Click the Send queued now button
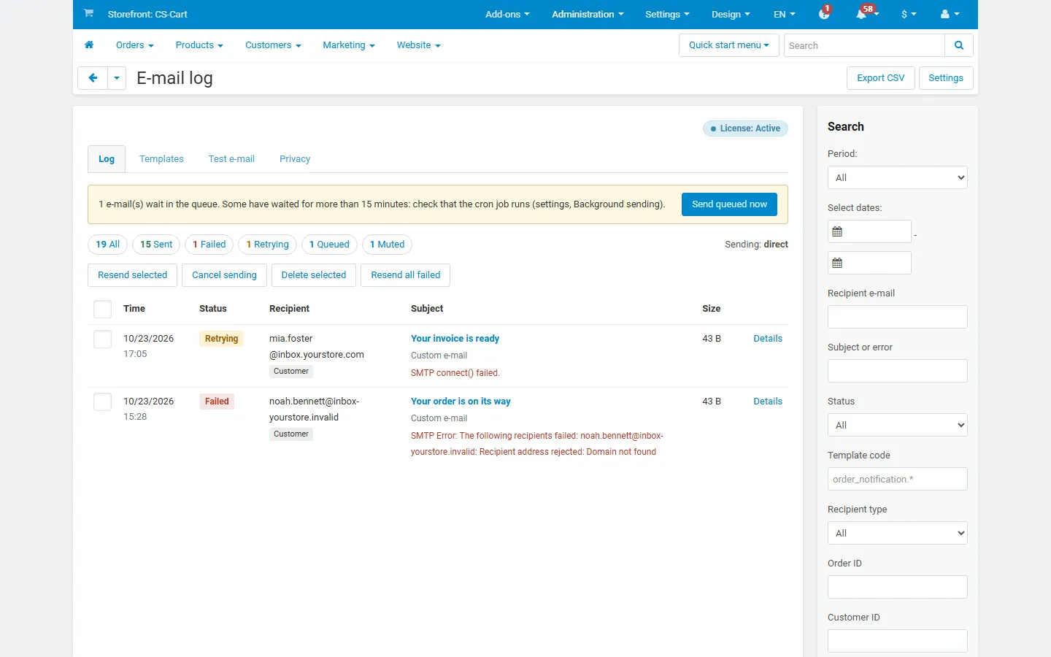This screenshot has width=1051, height=657. coord(729,204)
